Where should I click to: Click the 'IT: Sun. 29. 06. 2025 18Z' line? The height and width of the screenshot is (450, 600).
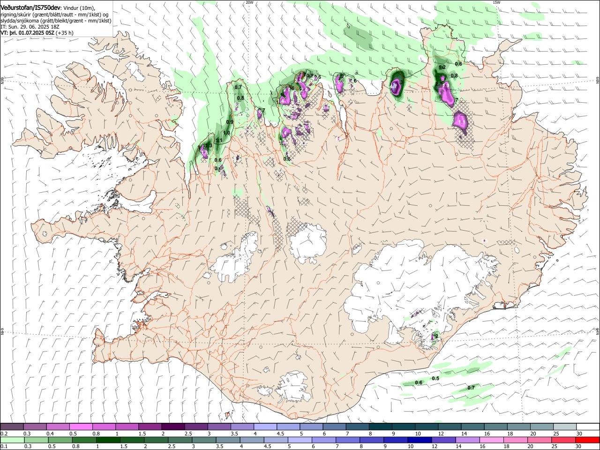tap(30, 27)
